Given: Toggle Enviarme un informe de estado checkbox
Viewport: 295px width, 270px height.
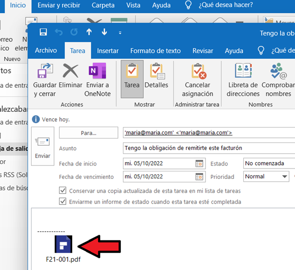Looking at the screenshot, I should (x=62, y=202).
